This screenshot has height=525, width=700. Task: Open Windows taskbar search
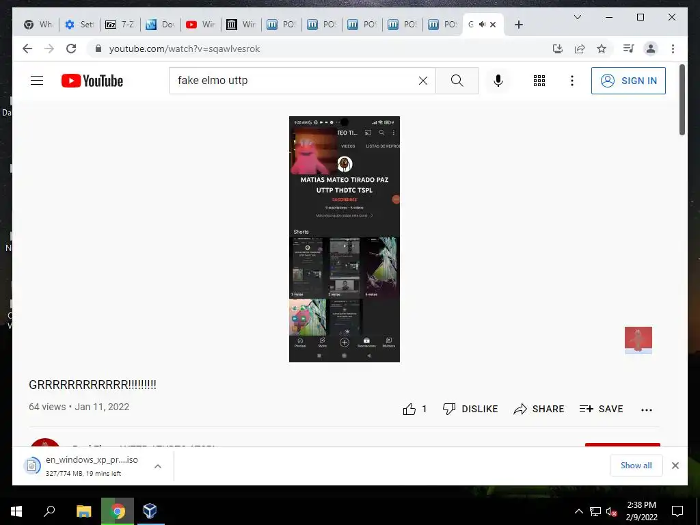click(x=49, y=511)
